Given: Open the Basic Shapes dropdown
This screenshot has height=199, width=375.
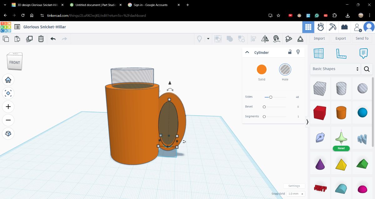Looking at the screenshot, I should 334,69.
